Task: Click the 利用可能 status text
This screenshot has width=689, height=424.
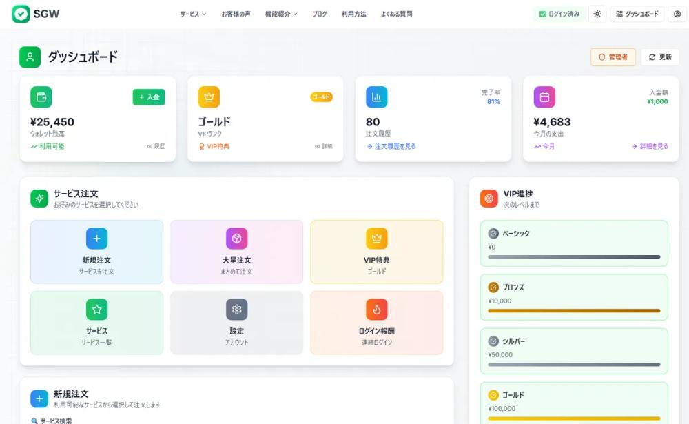Action: (47, 146)
